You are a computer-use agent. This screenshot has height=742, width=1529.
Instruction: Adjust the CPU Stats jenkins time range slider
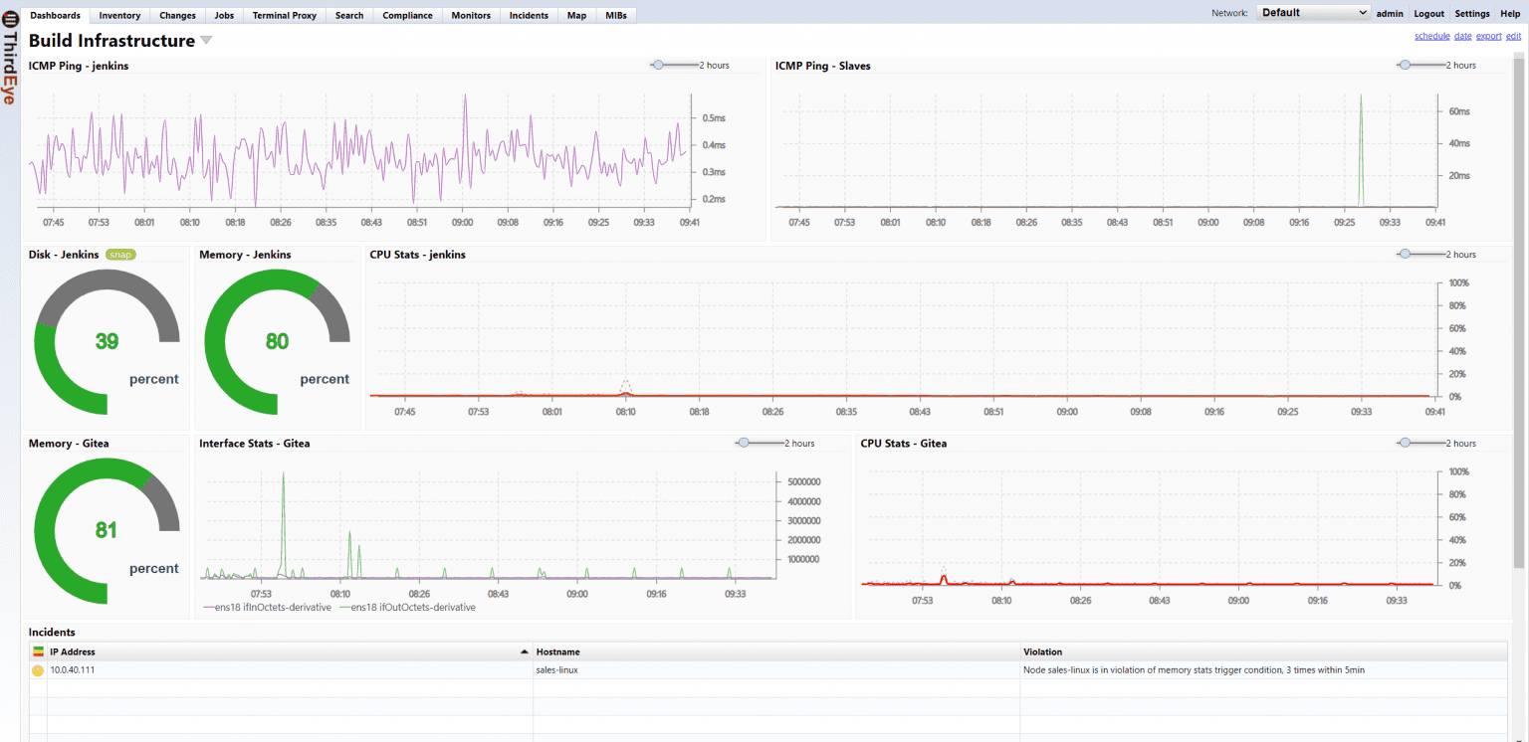(1405, 254)
